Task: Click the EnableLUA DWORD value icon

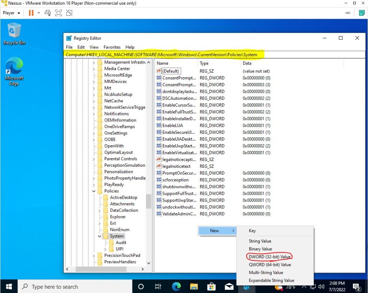Action: (x=158, y=125)
